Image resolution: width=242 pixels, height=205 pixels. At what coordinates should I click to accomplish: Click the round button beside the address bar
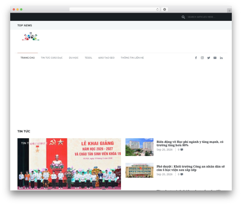click(x=165, y=9)
